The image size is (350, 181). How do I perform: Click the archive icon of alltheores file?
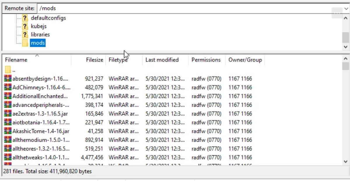click(x=8, y=148)
